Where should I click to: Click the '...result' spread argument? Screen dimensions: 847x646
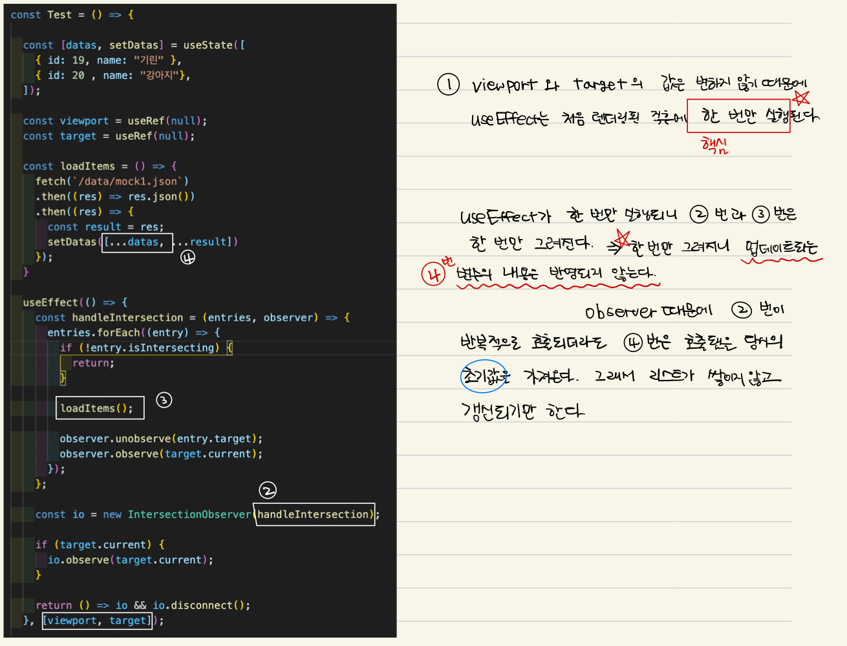tap(198, 242)
